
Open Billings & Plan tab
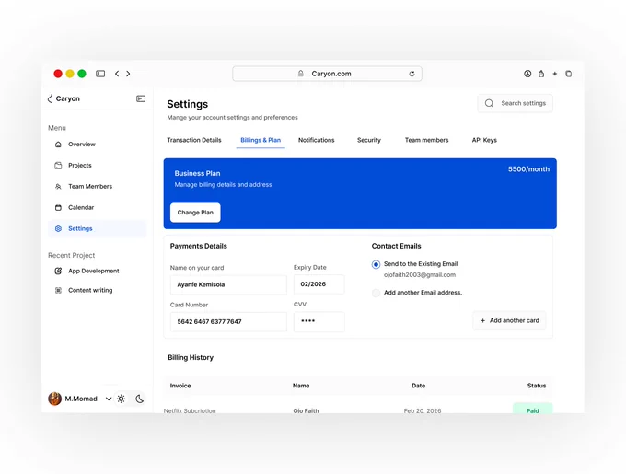[261, 140]
